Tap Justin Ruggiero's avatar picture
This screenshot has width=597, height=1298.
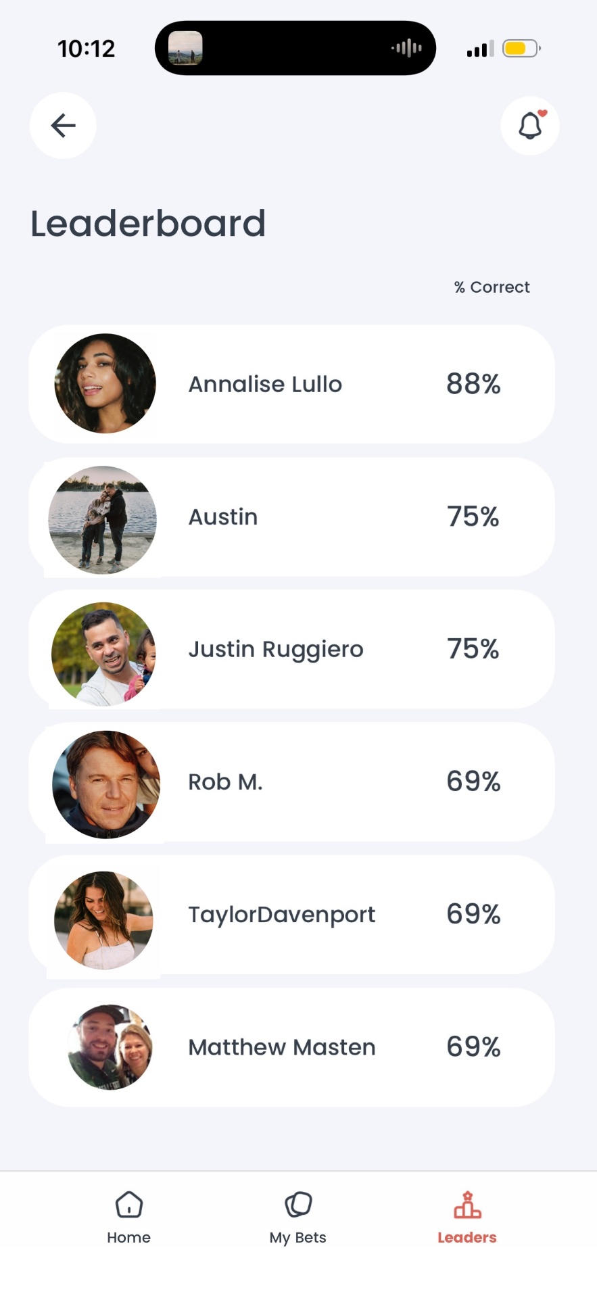click(103, 654)
